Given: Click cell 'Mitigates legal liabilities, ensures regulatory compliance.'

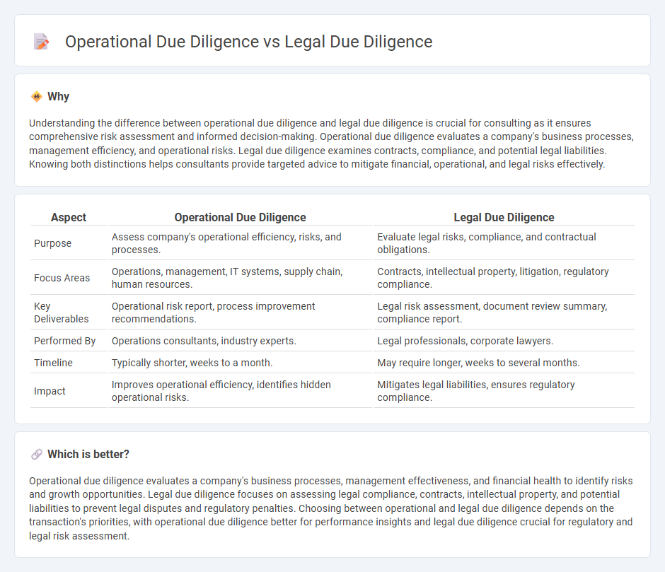Looking at the screenshot, I should (504, 391).
